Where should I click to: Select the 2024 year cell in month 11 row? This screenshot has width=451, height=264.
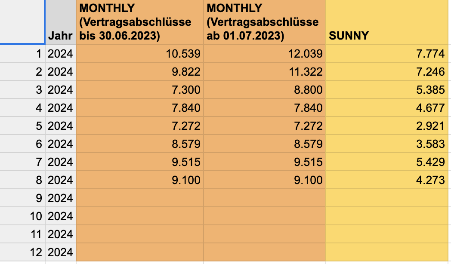[x=60, y=234]
